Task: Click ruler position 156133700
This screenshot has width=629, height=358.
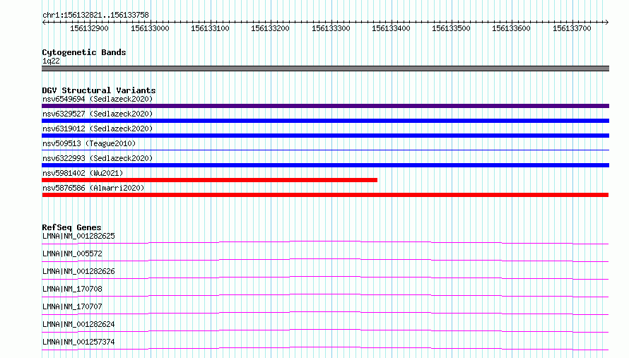Action: tap(572, 28)
